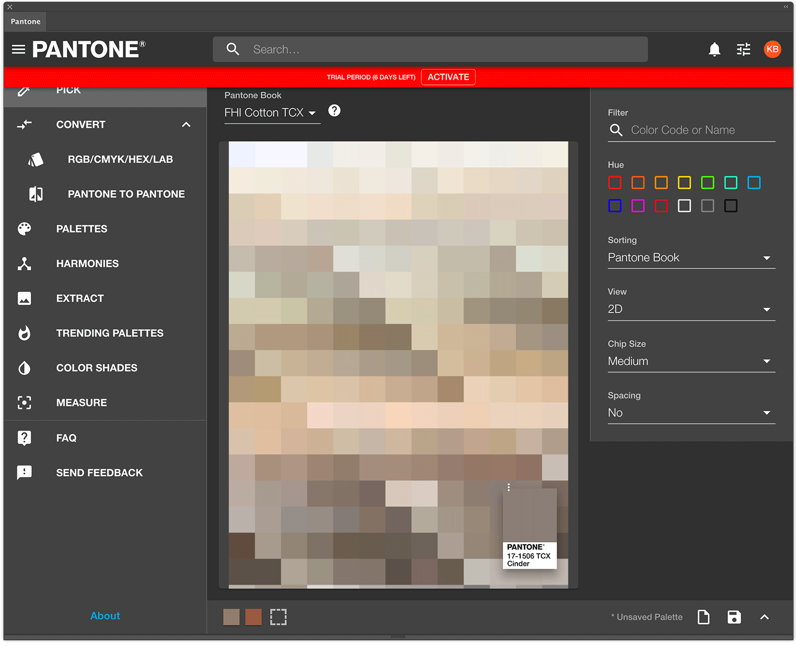Viewport: 797px width, 646px height.
Task: Collapse the Convert section chevron
Action: coord(186,125)
